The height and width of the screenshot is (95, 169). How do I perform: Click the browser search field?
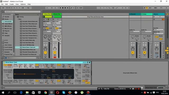tap(22, 12)
